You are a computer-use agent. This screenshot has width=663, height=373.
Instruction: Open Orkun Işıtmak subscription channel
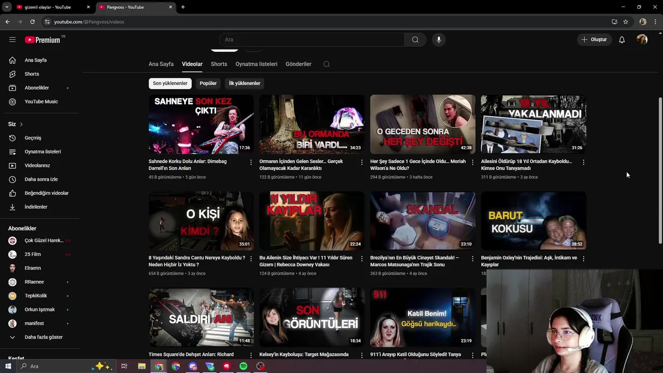[39, 310]
